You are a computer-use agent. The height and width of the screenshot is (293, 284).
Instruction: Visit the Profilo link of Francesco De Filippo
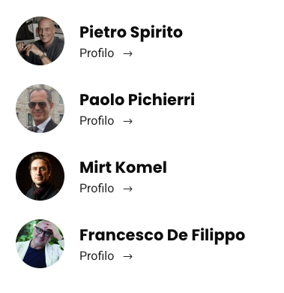[x=106, y=256]
